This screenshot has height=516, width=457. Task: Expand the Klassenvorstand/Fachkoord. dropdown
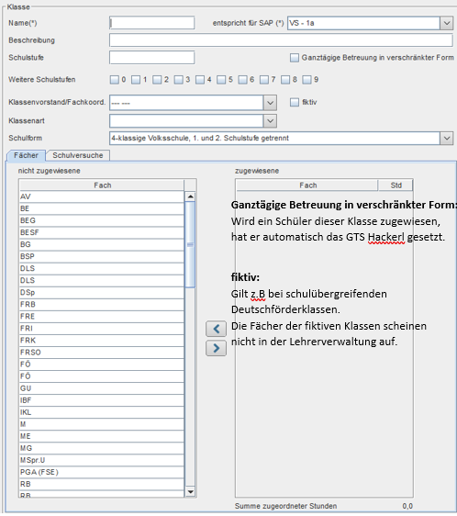270,103
